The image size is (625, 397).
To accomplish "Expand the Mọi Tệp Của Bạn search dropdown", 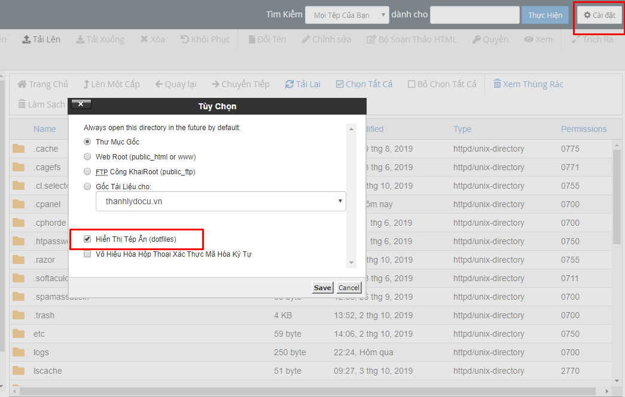I will (x=347, y=15).
